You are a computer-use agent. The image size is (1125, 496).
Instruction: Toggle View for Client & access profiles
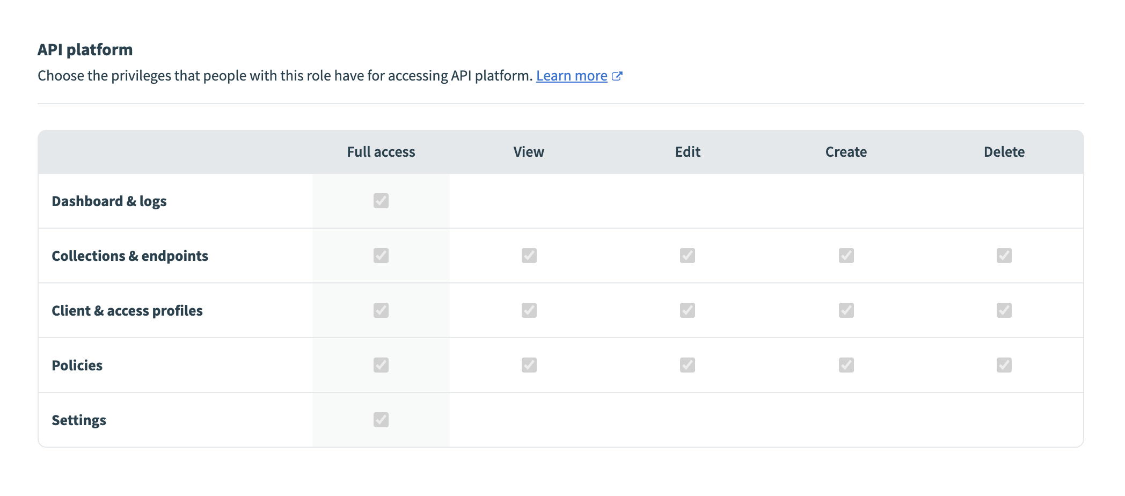tap(529, 310)
